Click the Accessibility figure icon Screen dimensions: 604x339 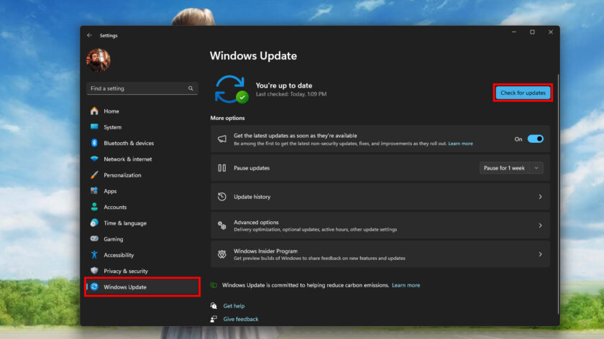(94, 255)
